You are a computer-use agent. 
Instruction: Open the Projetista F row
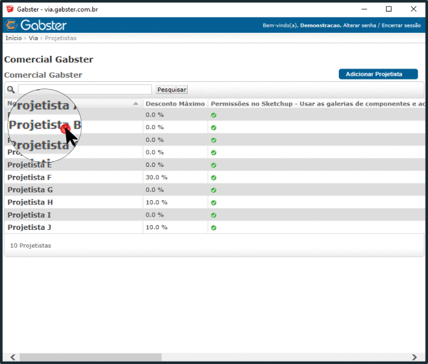29,178
